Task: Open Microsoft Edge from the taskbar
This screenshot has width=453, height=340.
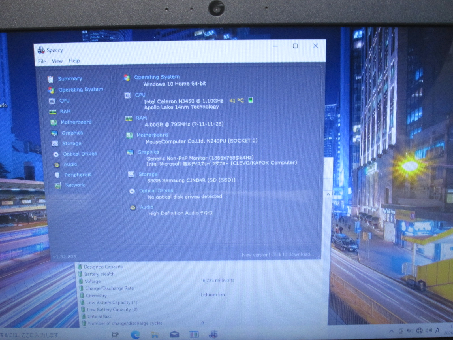Action: coord(135,335)
